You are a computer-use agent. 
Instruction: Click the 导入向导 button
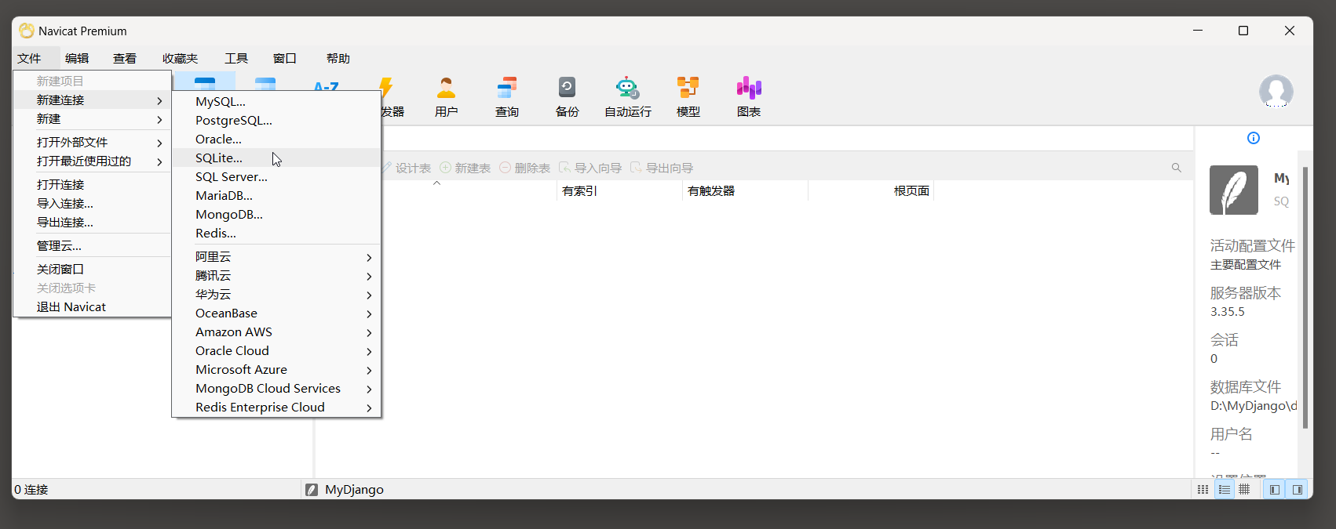tap(590, 168)
